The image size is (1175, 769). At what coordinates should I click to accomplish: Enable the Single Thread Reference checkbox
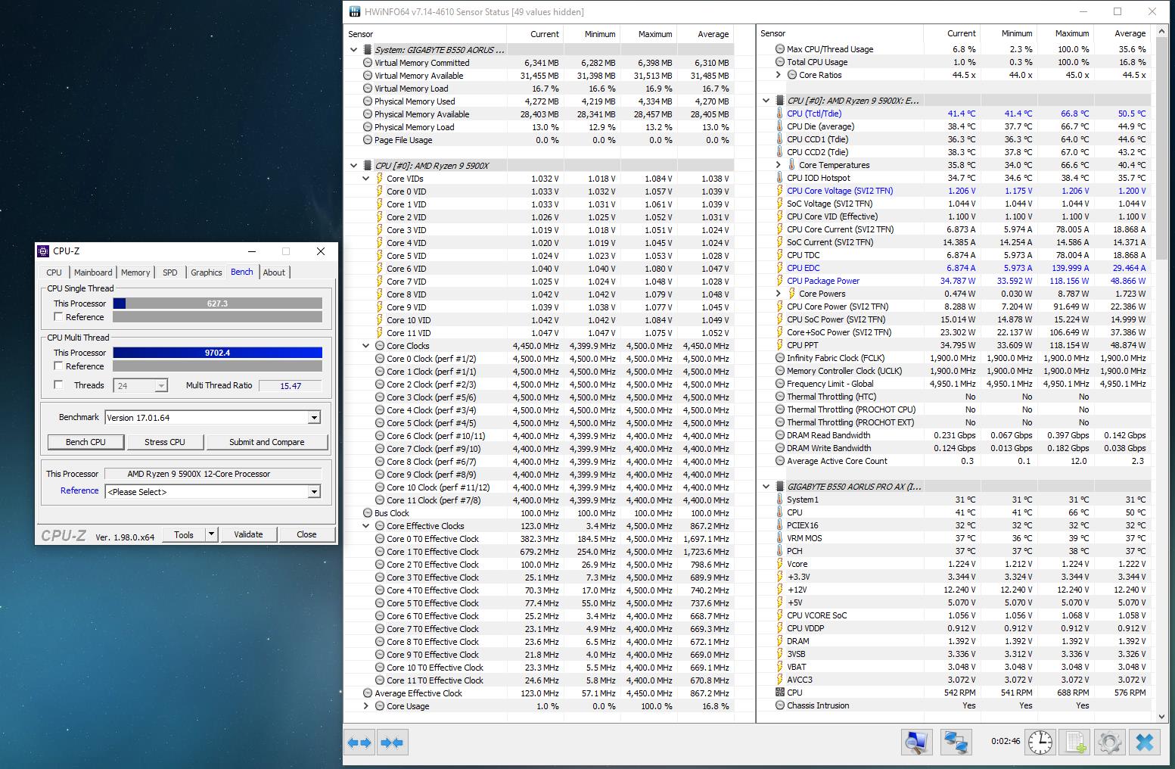(x=58, y=317)
